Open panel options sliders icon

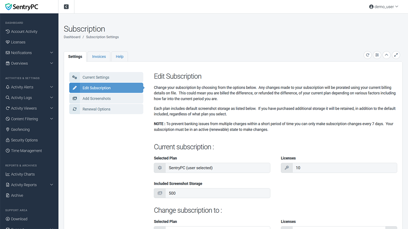pos(377,55)
